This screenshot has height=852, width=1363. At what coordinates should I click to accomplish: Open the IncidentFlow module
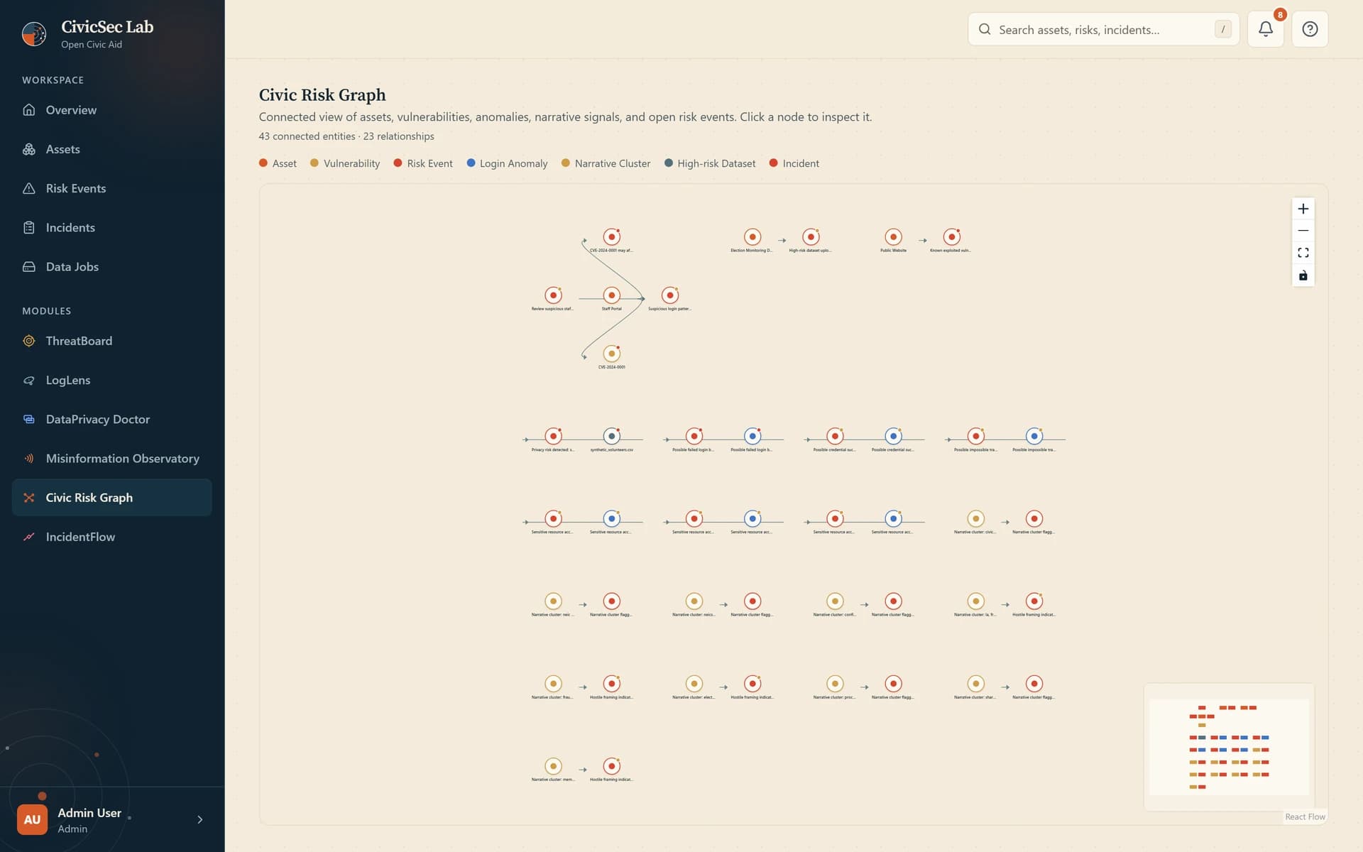tap(111, 537)
